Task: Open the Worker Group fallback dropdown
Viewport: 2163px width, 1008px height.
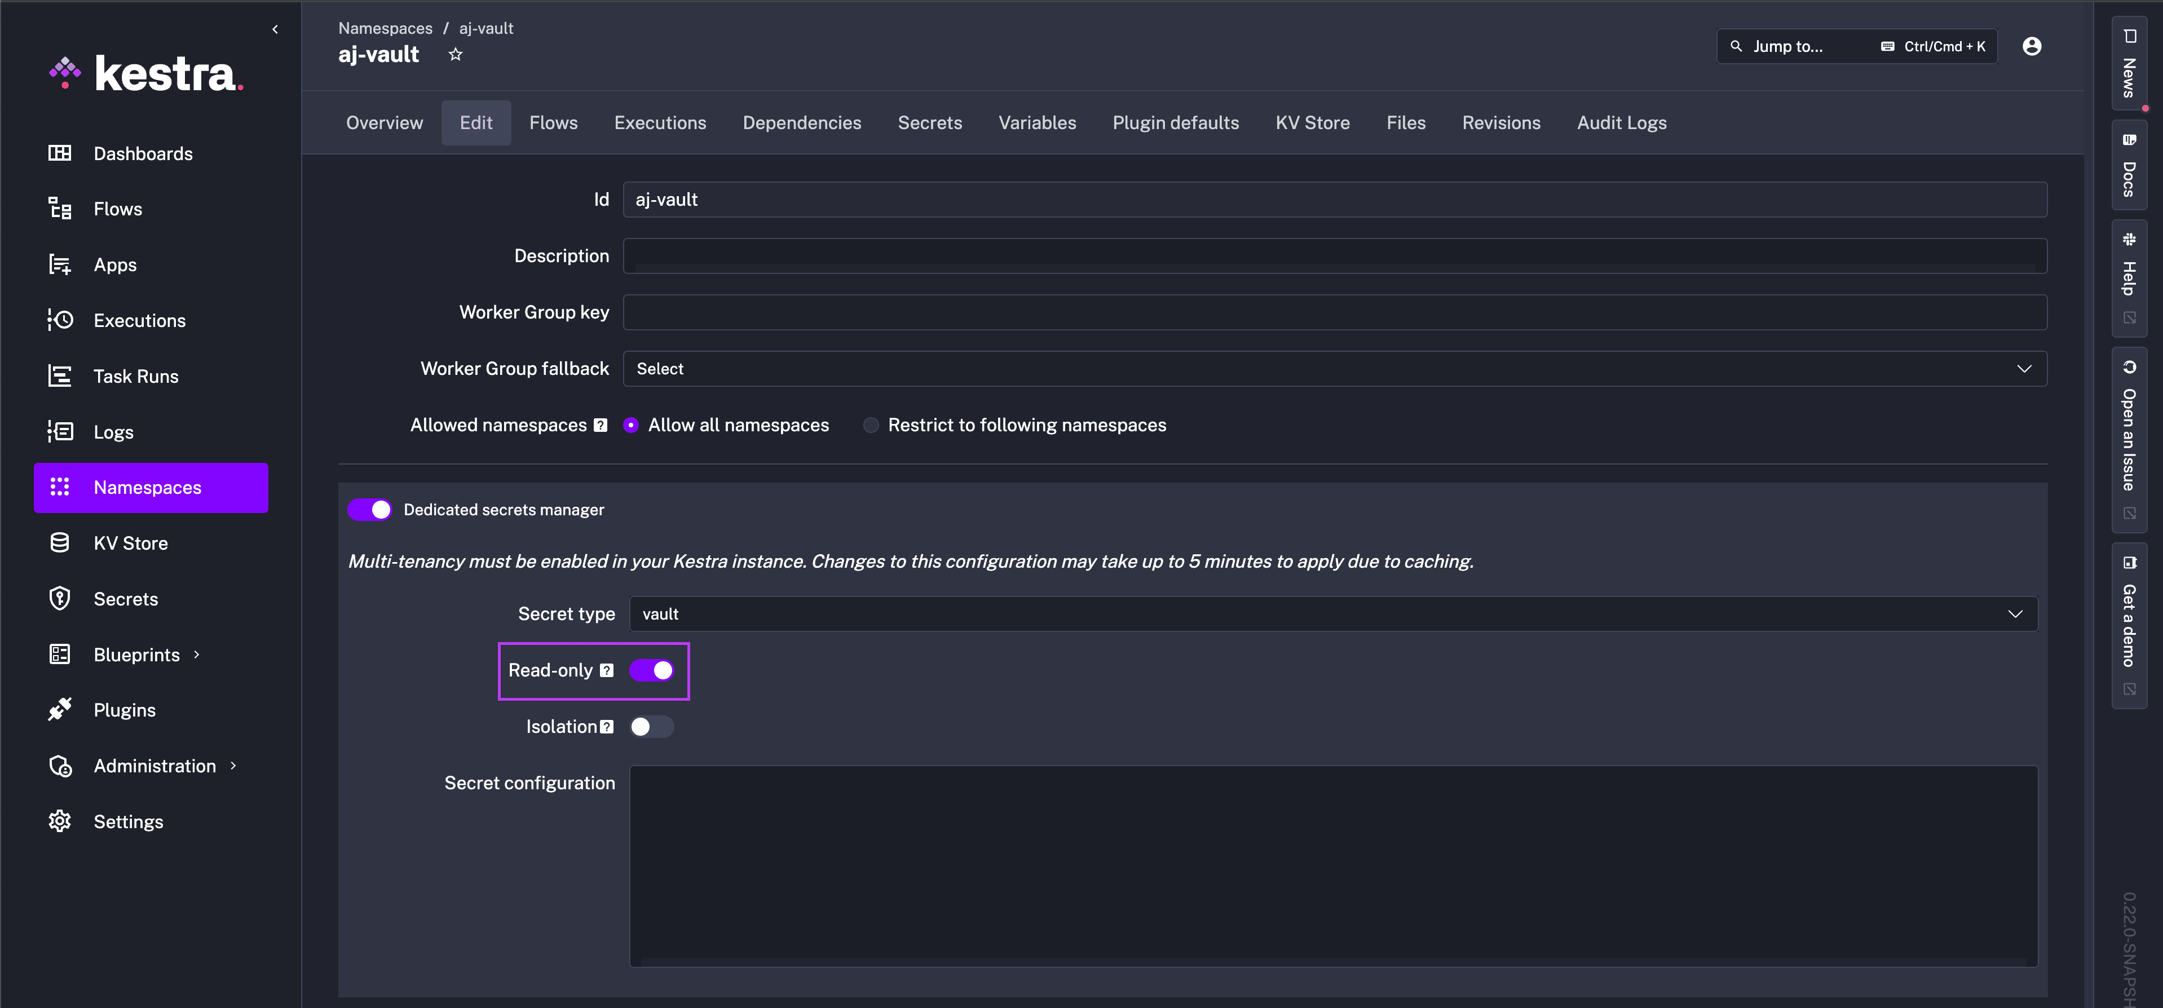Action: 1334,369
